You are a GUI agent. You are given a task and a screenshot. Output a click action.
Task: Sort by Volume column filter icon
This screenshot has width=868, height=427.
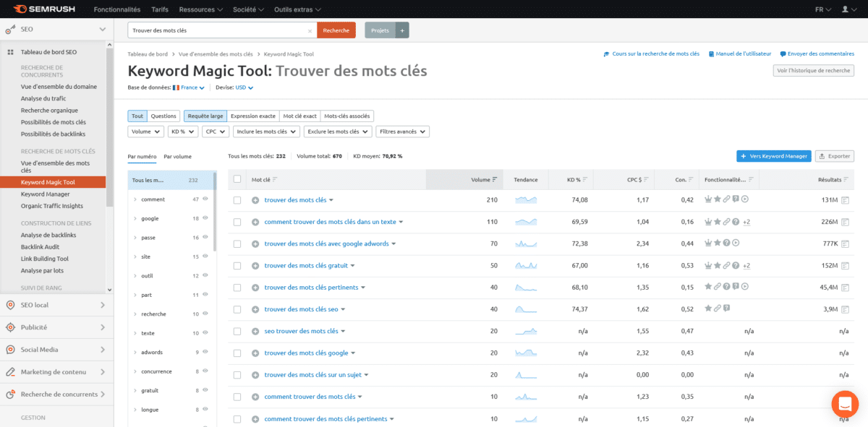point(495,179)
